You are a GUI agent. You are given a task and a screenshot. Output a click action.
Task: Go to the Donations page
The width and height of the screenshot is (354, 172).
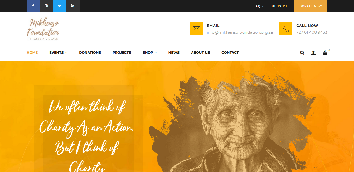coord(90,53)
